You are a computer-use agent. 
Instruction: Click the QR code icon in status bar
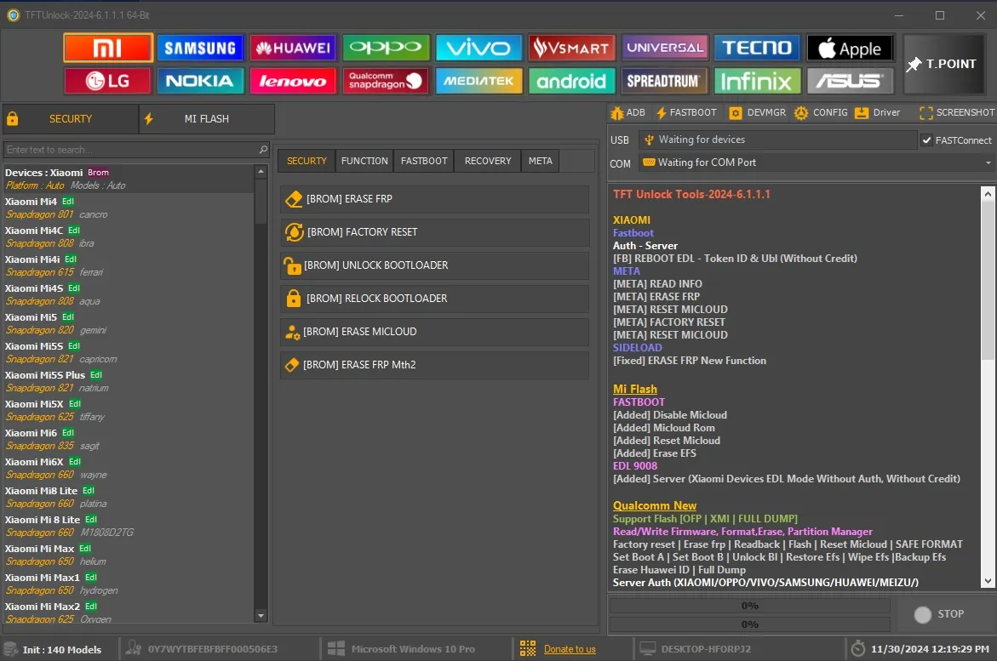click(528, 648)
